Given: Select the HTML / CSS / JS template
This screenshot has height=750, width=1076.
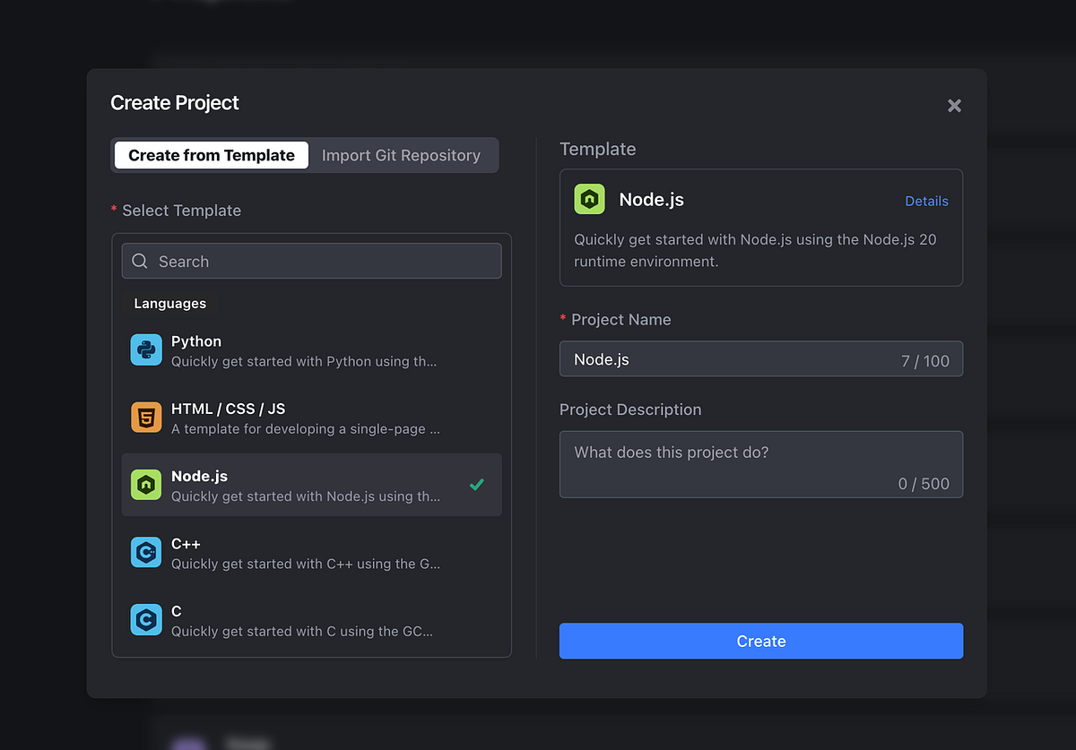Looking at the screenshot, I should (x=311, y=418).
